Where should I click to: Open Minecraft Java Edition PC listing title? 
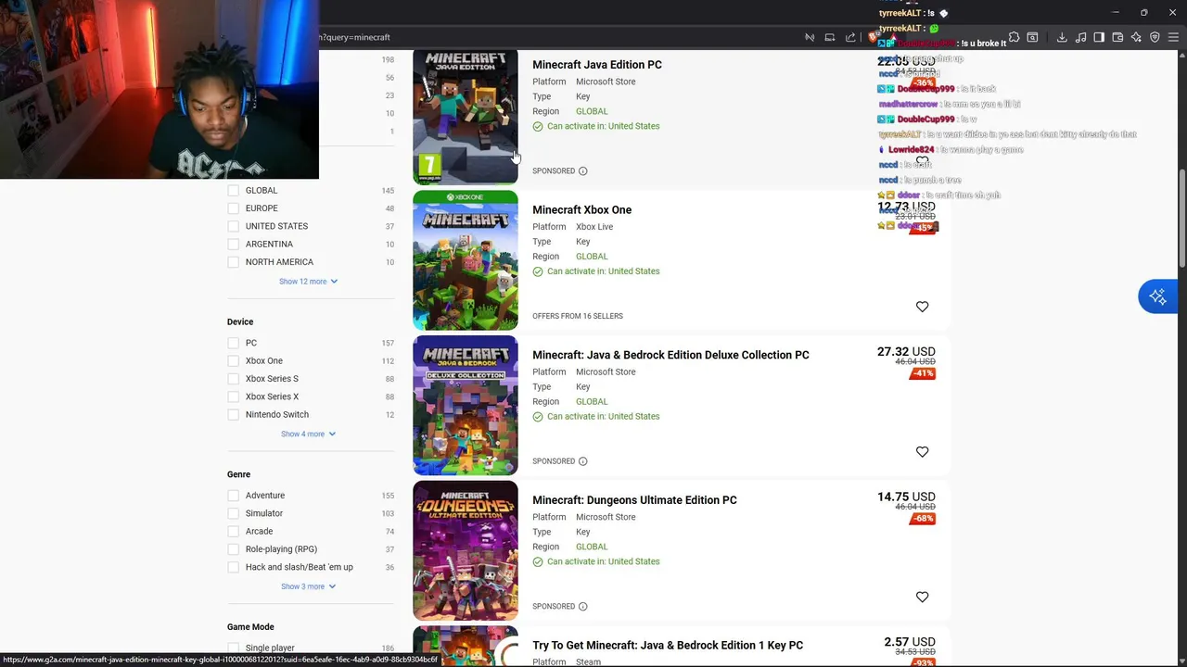(x=597, y=65)
